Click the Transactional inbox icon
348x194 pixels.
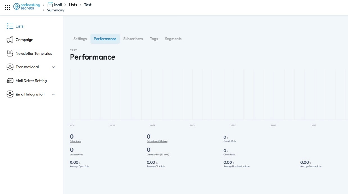tap(10, 67)
